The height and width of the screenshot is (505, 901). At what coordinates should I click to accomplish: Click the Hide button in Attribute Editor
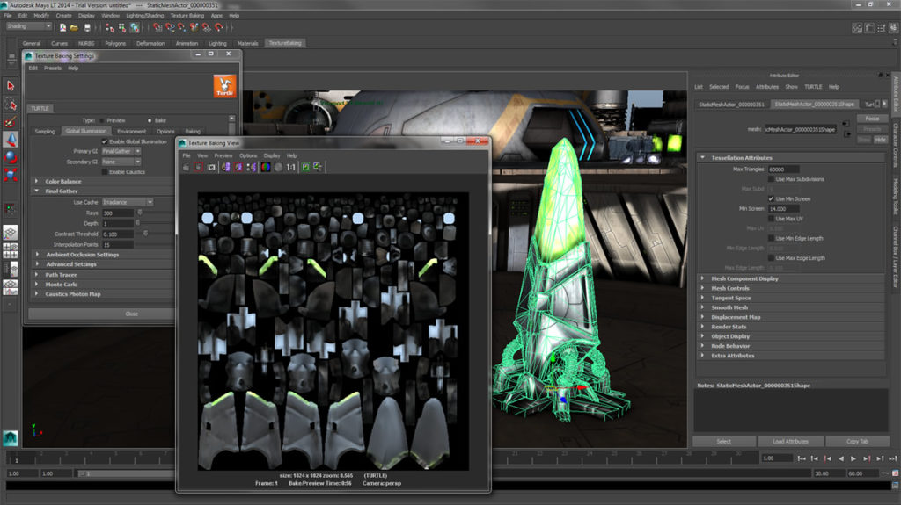click(x=880, y=140)
